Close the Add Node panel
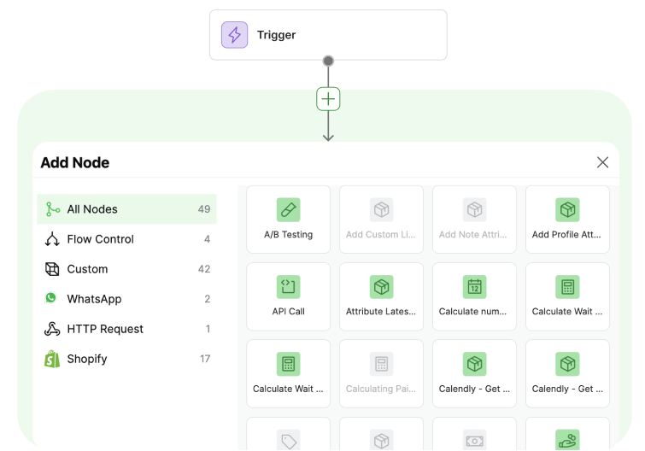 coord(602,162)
